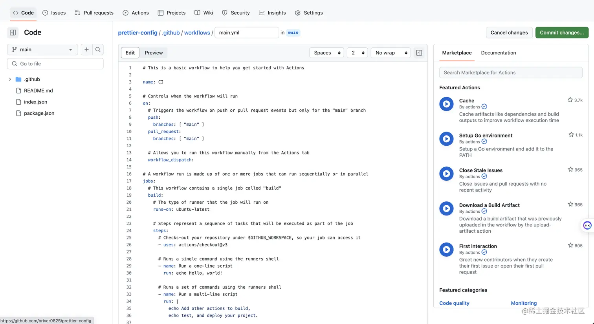
Task: Click the Search Marketplace for Actions field
Action: click(x=511, y=72)
